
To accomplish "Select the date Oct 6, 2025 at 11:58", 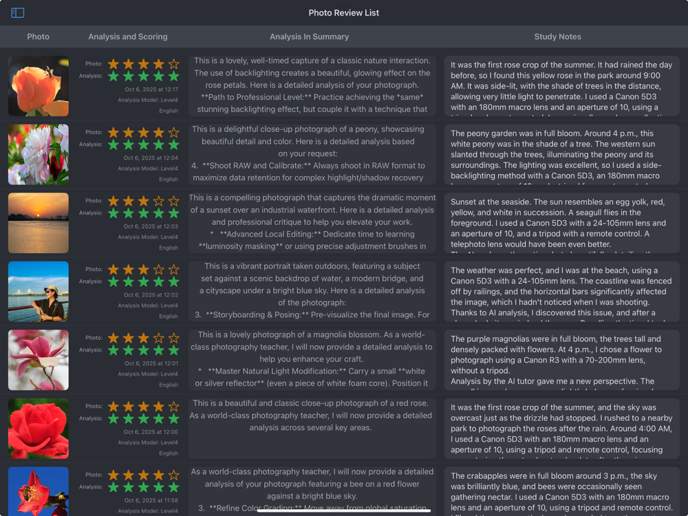I will pyautogui.click(x=151, y=500).
